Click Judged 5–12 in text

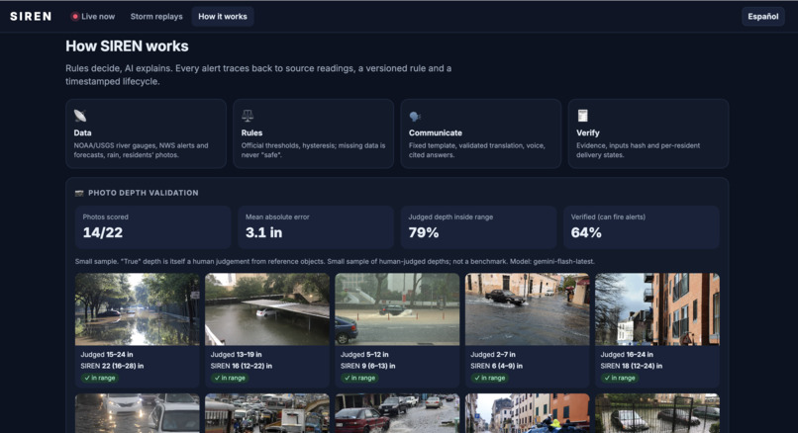(x=364, y=355)
